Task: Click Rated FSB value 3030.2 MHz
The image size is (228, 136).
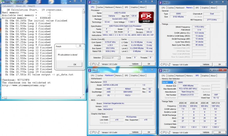Action: [x=110, y=51]
